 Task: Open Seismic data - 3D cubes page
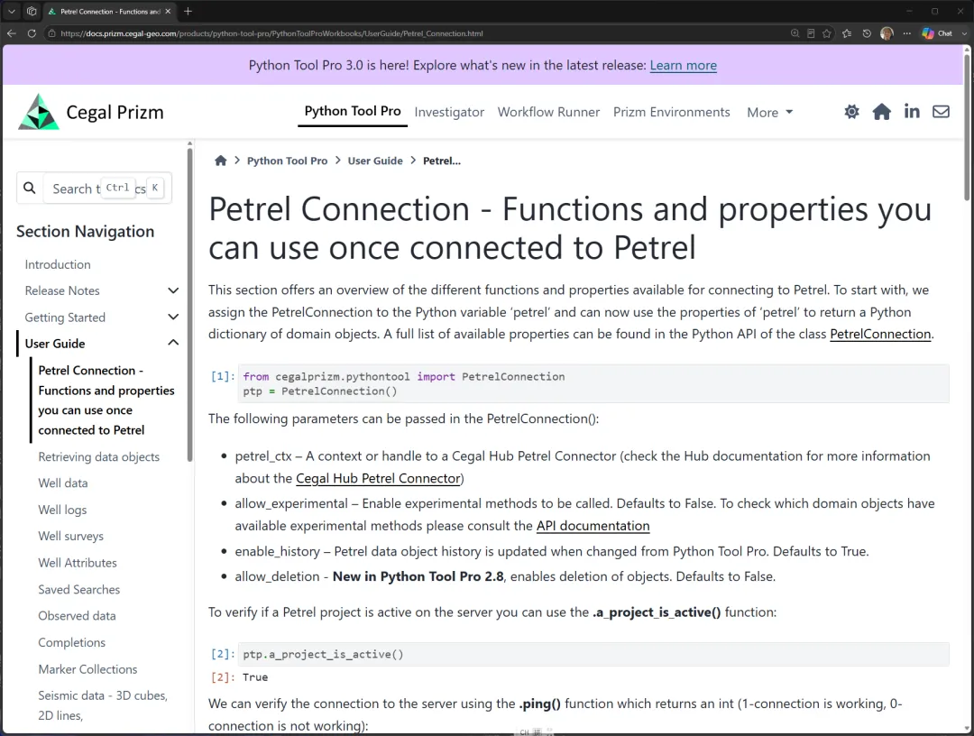(x=103, y=705)
